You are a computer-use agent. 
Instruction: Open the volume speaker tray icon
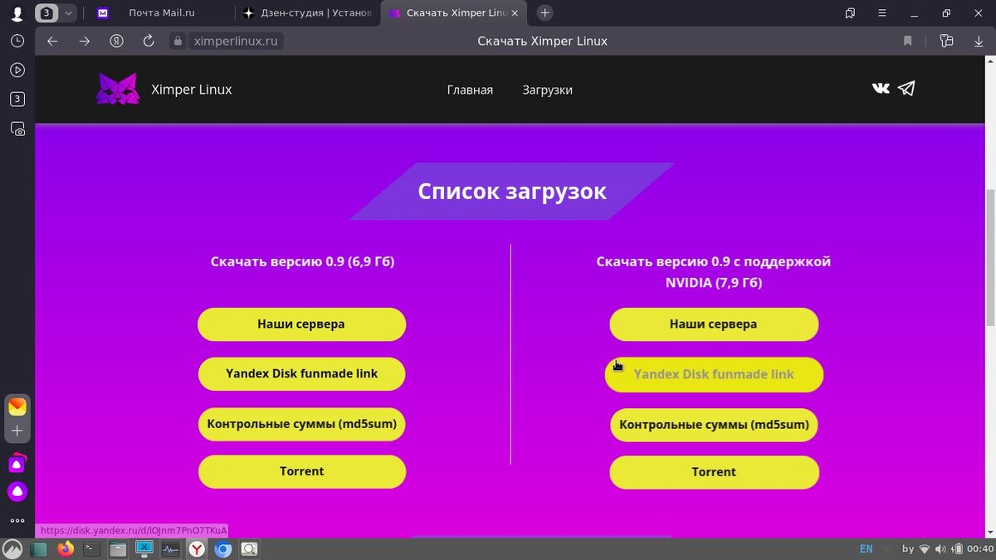pos(940,549)
